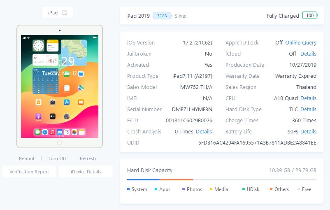Click the System storage legend square

click(x=128, y=189)
